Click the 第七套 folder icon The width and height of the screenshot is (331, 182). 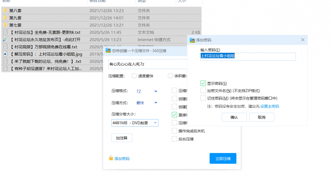point(5,25)
